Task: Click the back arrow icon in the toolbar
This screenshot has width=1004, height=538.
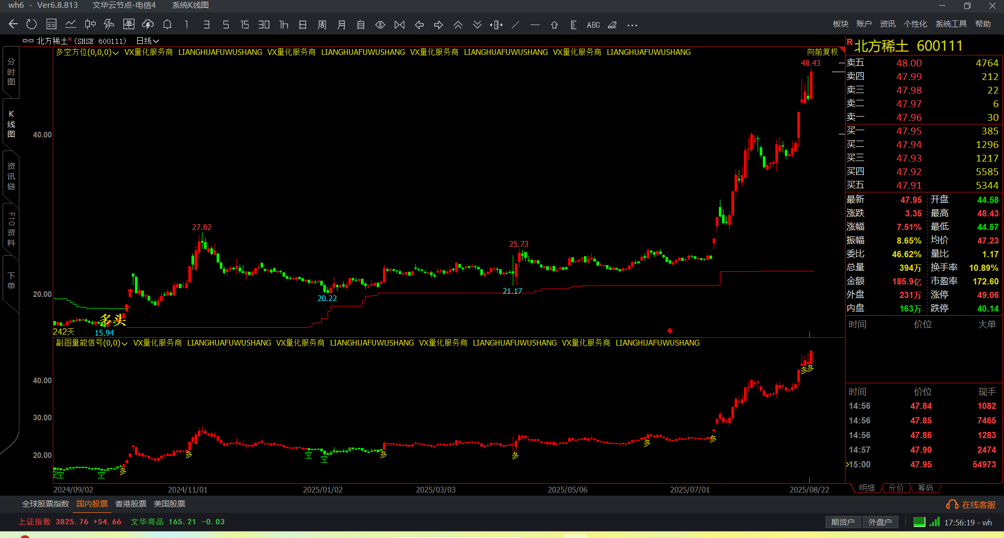Action: (14, 24)
